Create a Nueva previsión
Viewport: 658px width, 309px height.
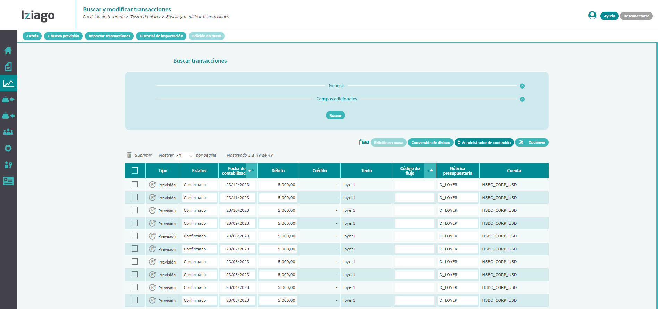coord(63,36)
